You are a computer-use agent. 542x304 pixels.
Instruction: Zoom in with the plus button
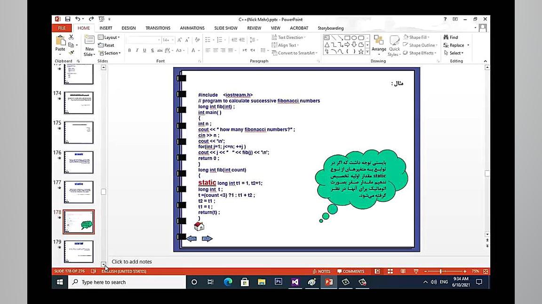pyautogui.click(x=465, y=271)
